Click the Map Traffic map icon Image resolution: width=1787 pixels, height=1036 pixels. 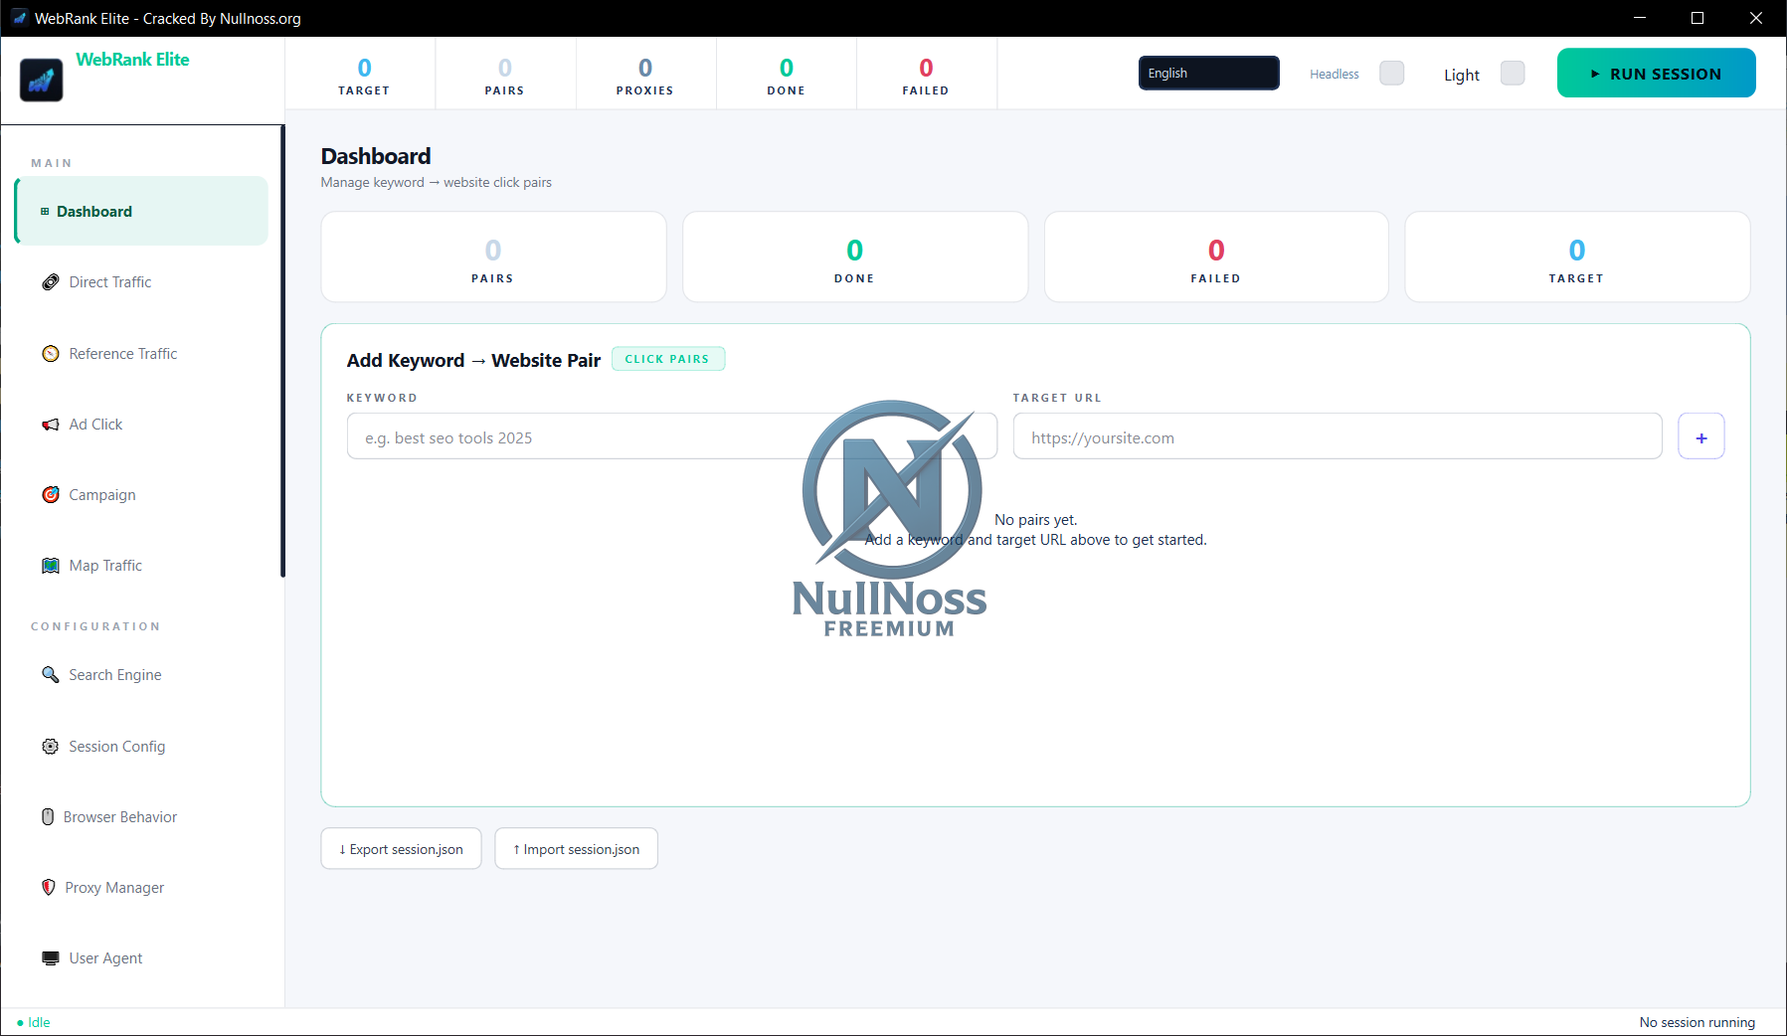point(51,566)
